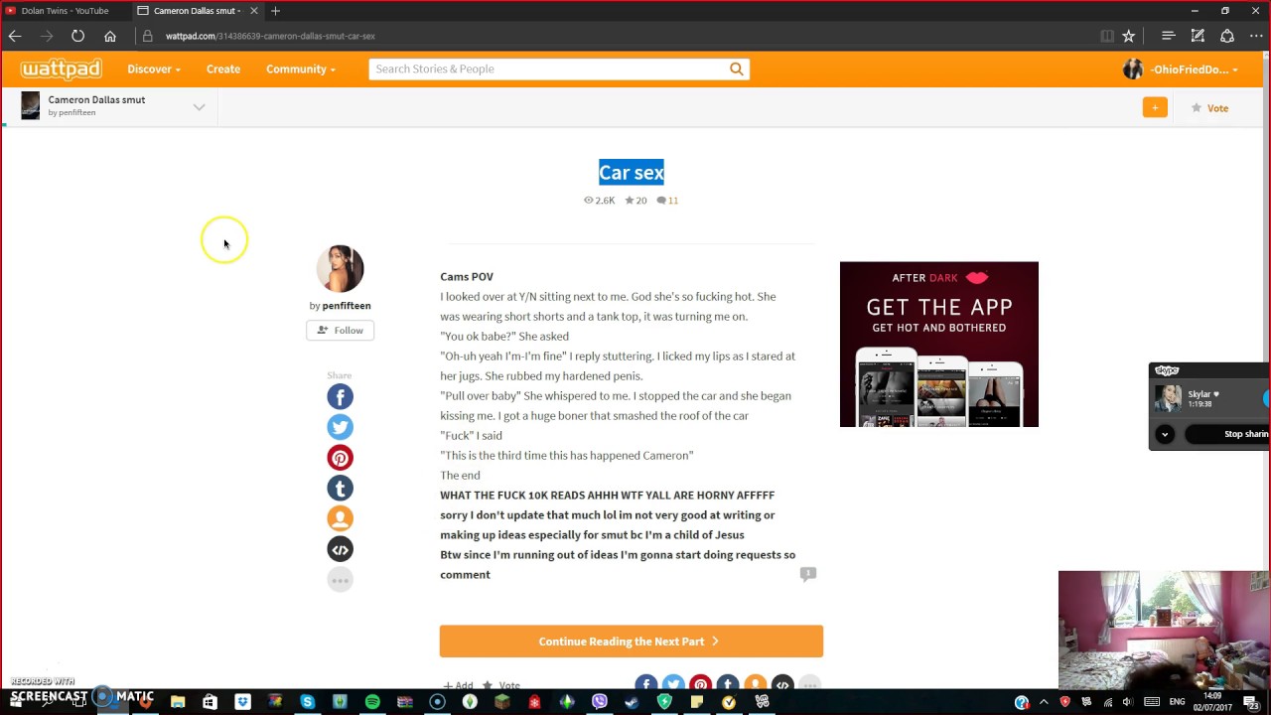This screenshot has height=715, width=1271.
Task: Open File Explorer from the taskbar
Action: click(178, 702)
